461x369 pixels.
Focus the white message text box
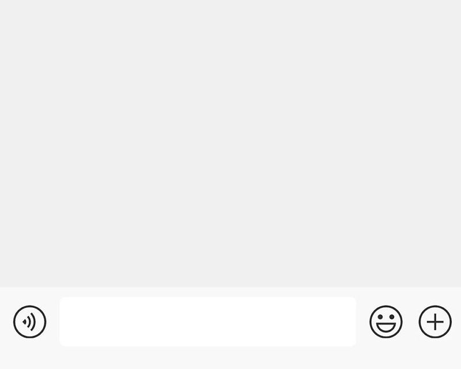[x=208, y=322]
